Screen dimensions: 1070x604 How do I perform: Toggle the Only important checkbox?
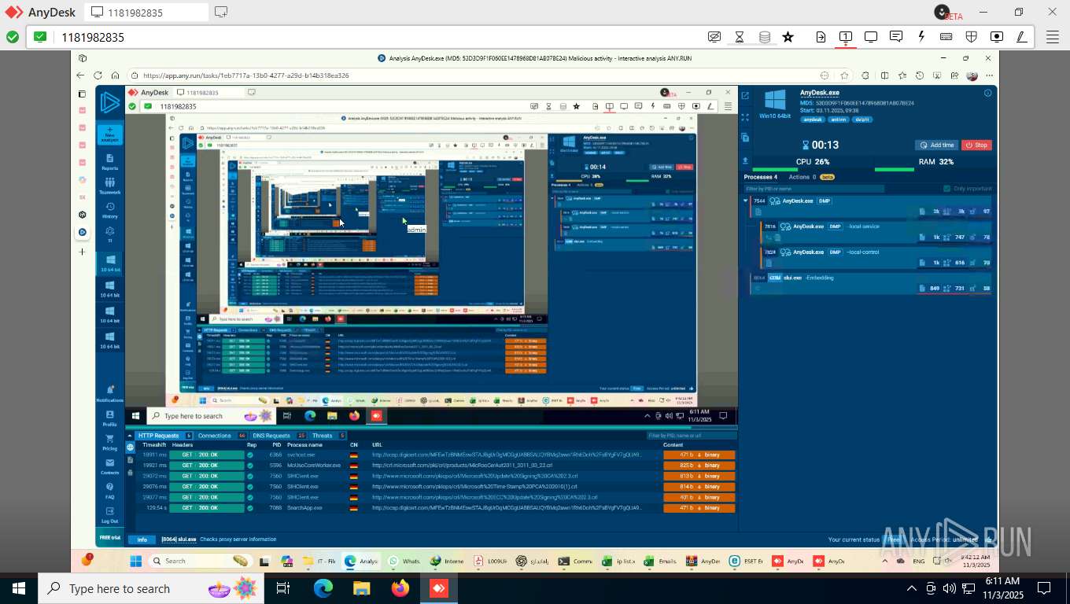point(947,189)
